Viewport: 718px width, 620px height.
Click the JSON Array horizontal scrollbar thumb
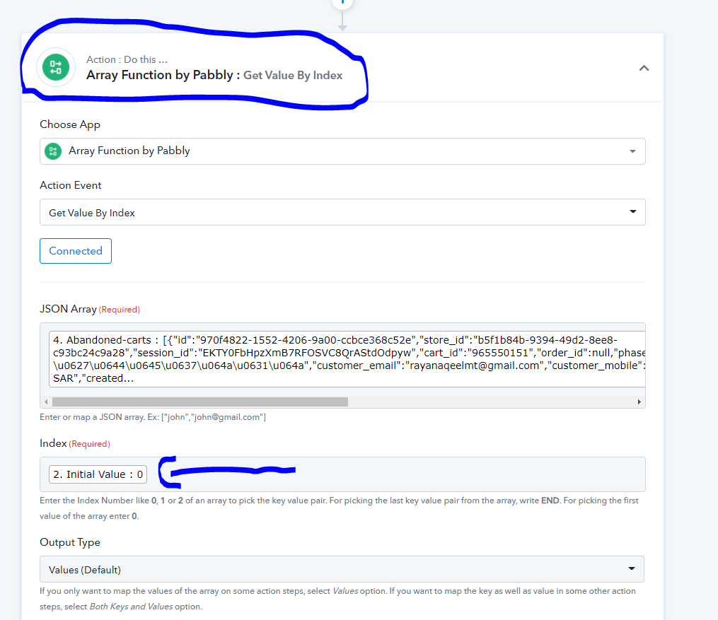tap(200, 402)
